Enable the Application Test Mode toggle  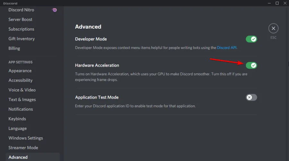(251, 97)
